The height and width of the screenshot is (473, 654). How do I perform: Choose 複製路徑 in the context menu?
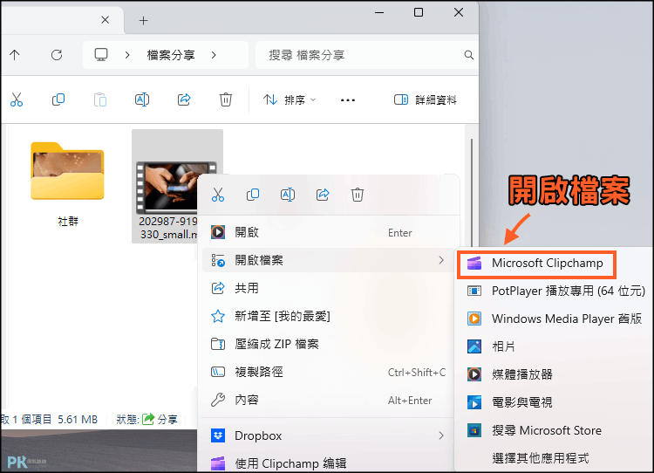tap(328, 372)
